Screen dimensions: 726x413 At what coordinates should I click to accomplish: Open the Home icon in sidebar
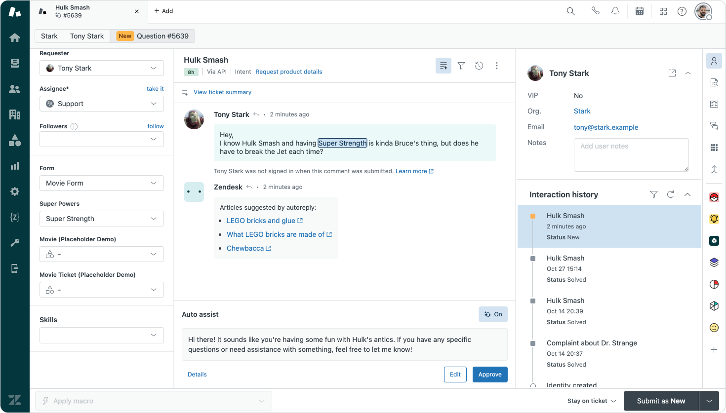pyautogui.click(x=15, y=38)
